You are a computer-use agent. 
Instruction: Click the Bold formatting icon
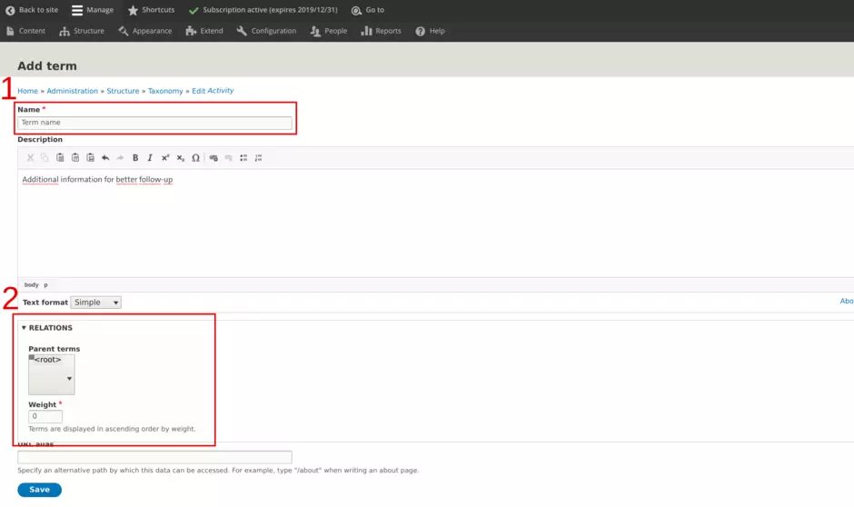pos(135,158)
